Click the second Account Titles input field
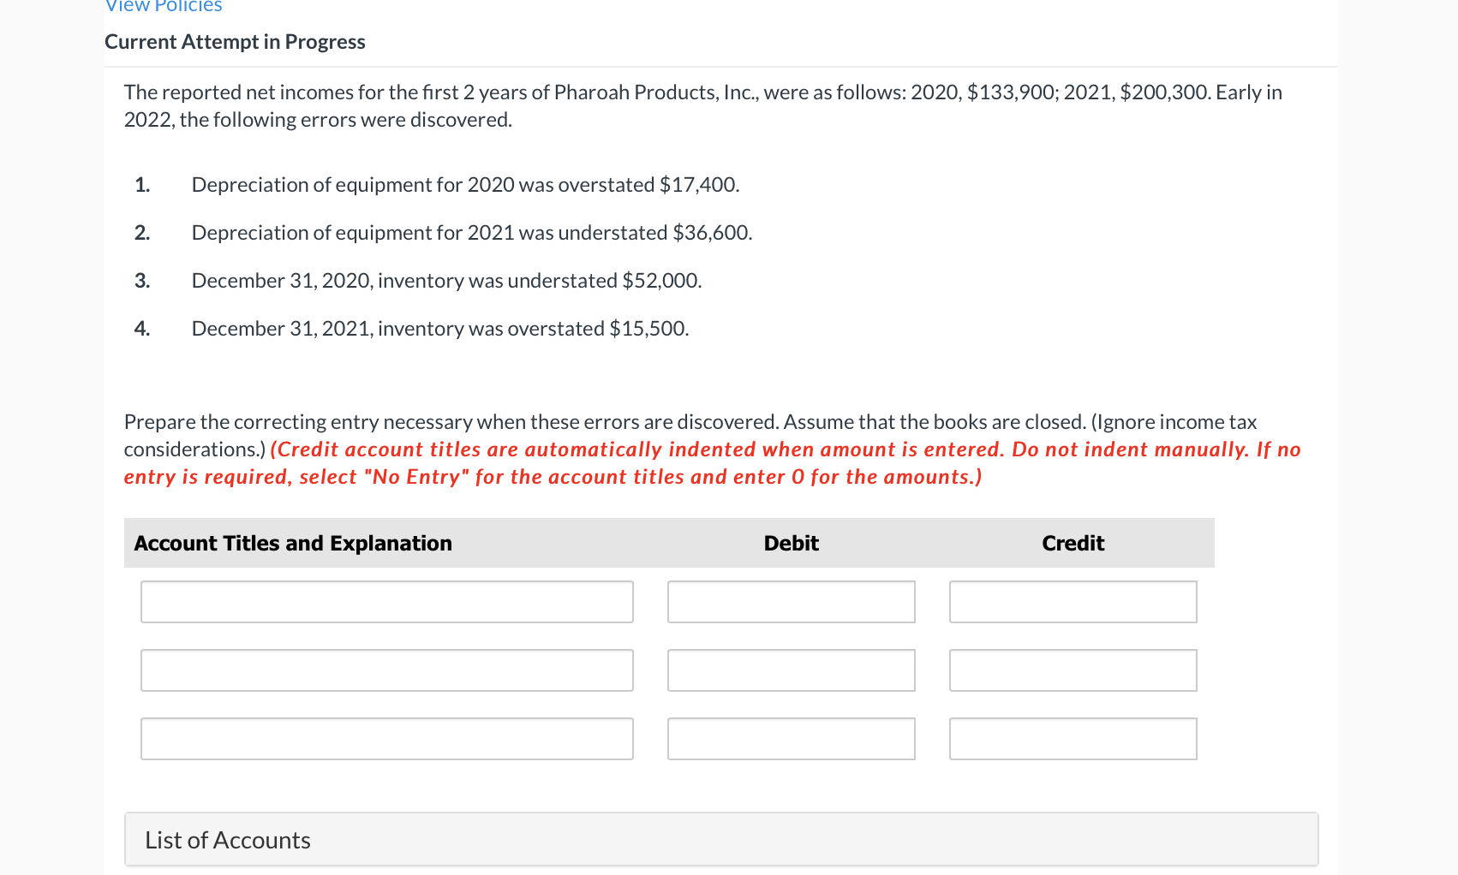 click(x=386, y=670)
